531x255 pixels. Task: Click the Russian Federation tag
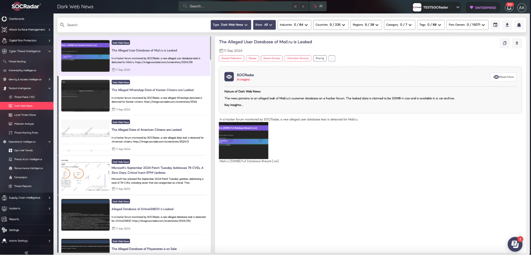pyautogui.click(x=231, y=58)
